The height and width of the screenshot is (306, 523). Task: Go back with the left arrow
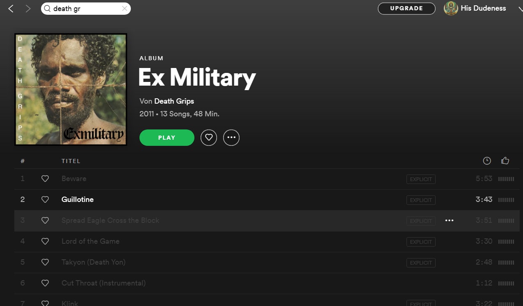coord(11,9)
